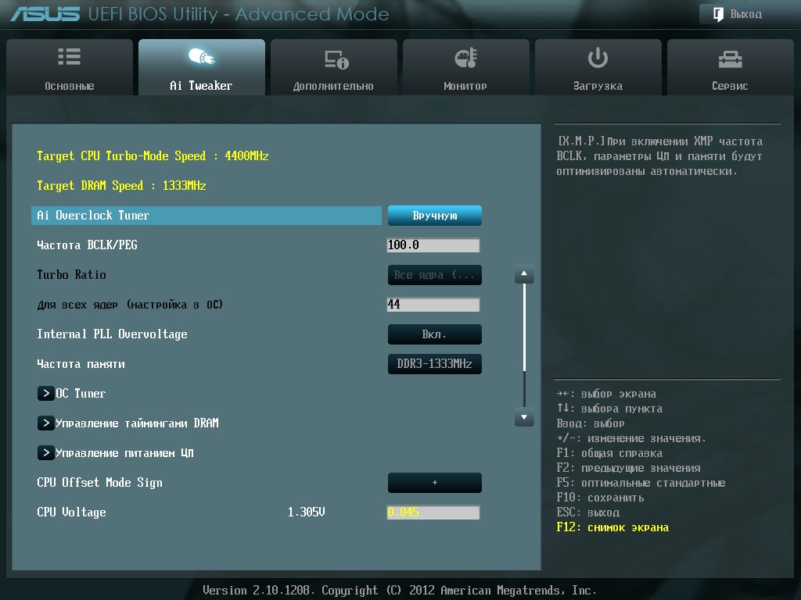801x600 pixels.
Task: Switch to the Ai Tweaker tab label
Action: click(x=201, y=86)
